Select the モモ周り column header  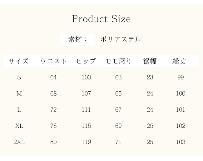pos(118,61)
